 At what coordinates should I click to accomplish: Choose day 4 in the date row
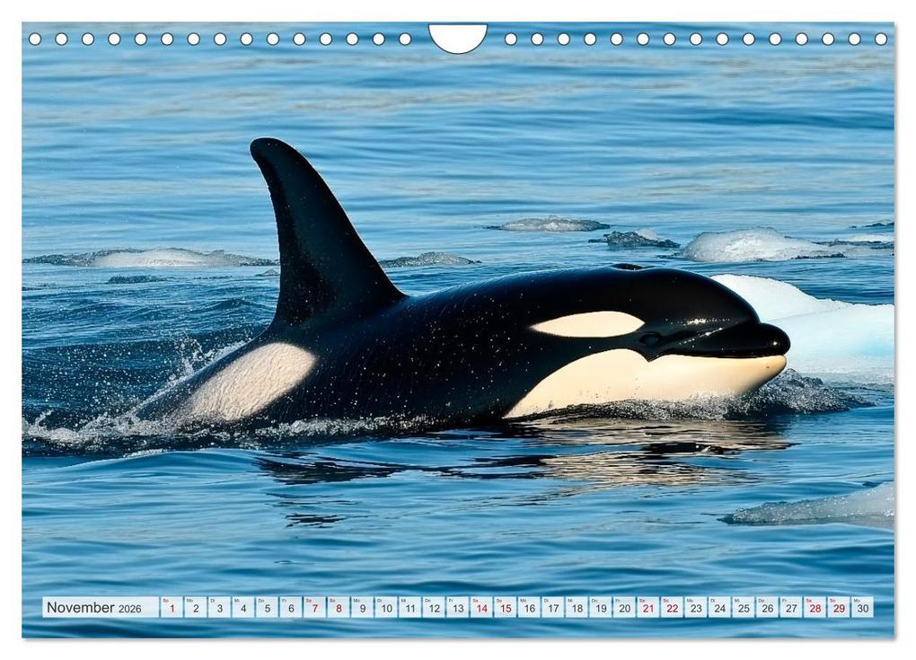pyautogui.click(x=242, y=608)
